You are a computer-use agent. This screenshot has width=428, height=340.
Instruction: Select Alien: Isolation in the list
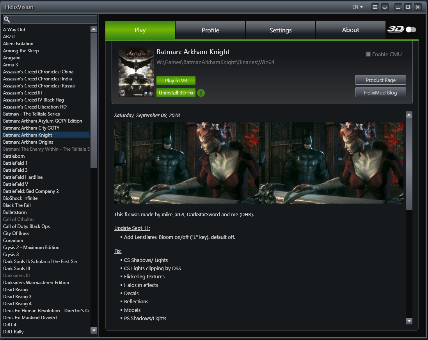pos(18,44)
